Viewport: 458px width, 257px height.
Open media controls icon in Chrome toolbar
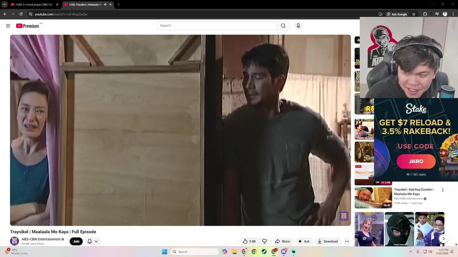click(437, 14)
